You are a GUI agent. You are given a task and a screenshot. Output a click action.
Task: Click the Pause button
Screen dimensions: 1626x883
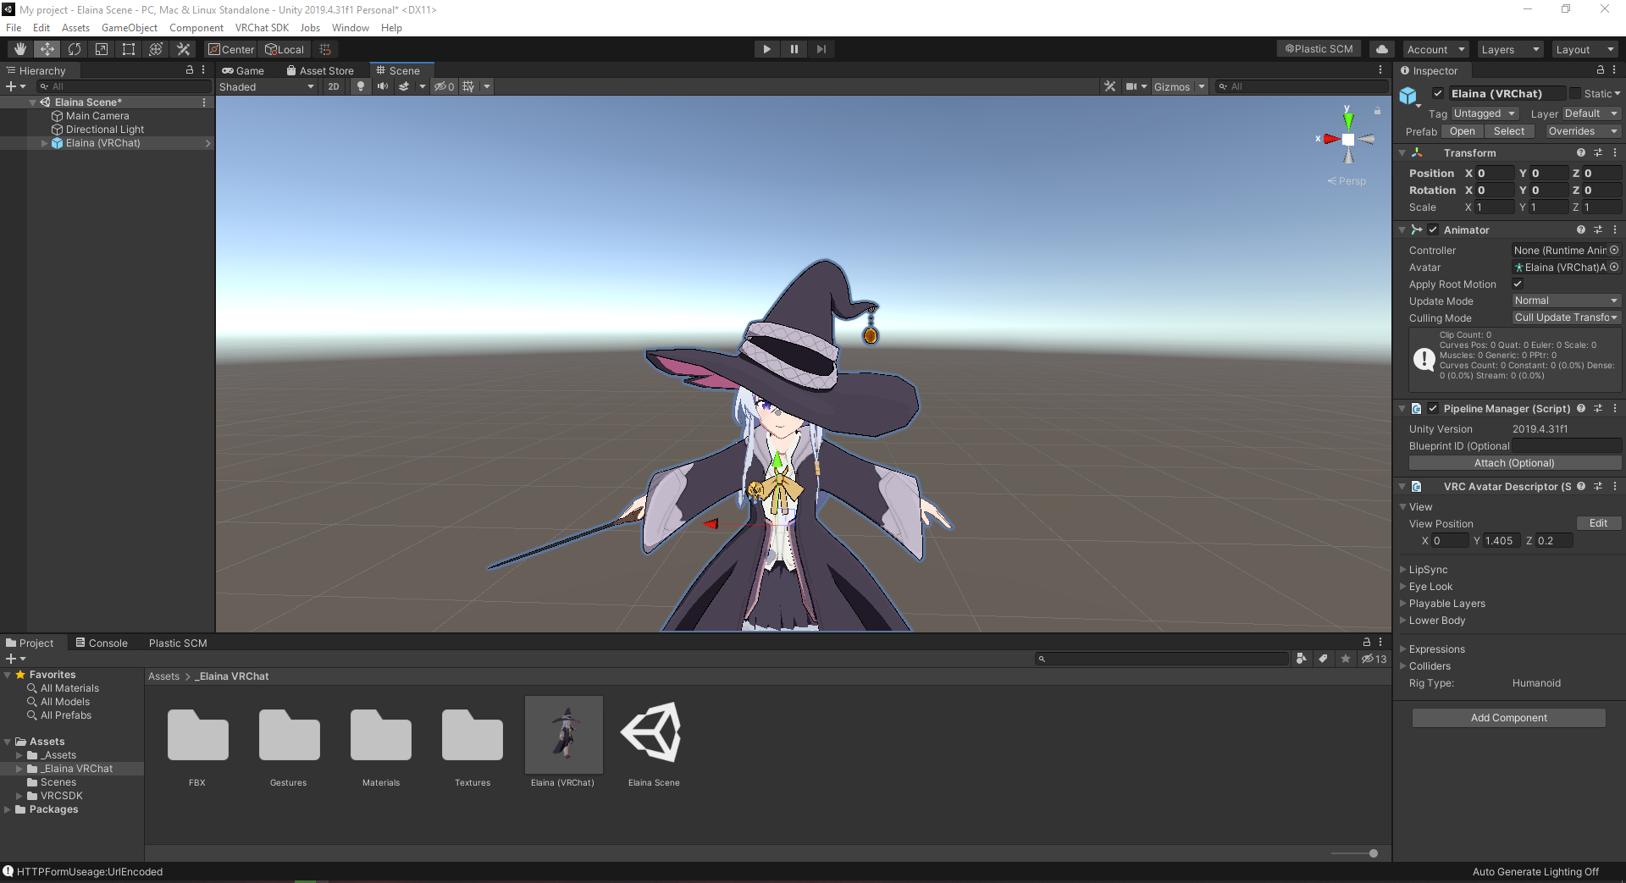[x=794, y=49]
